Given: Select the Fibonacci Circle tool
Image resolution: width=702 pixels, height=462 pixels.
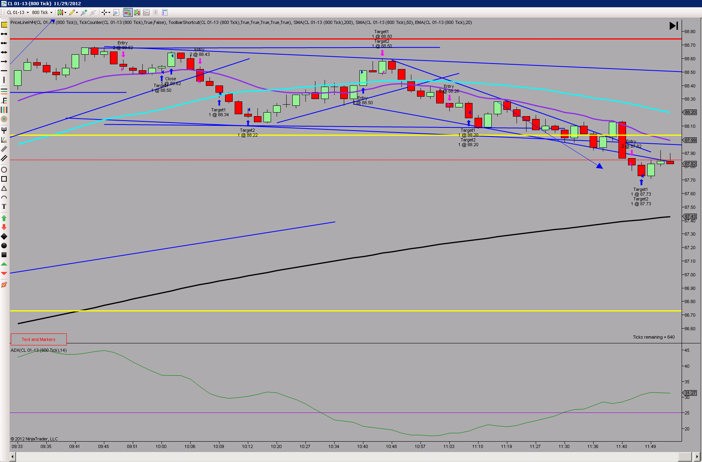Looking at the screenshot, I should (x=4, y=119).
